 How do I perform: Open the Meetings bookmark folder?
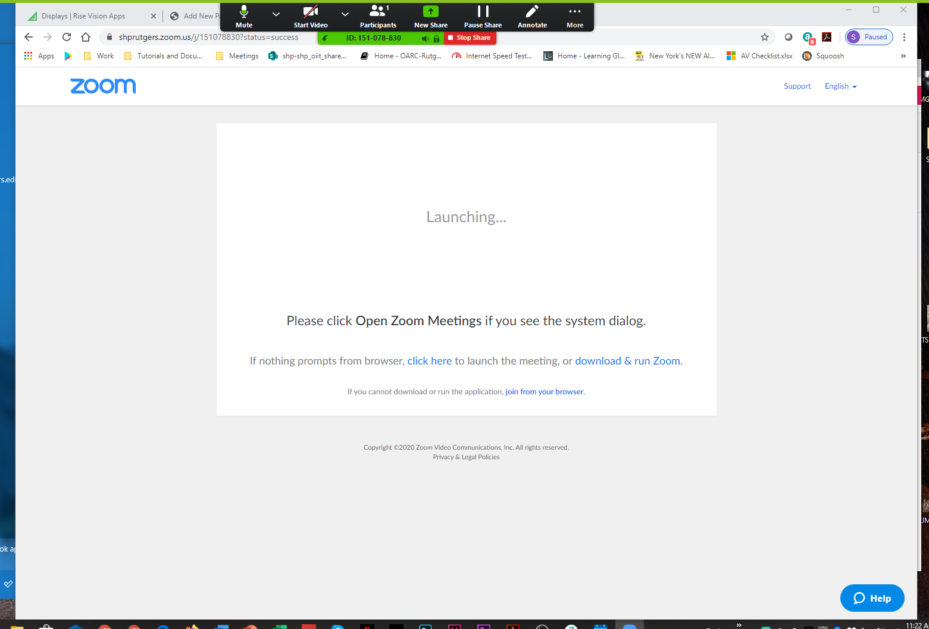tap(237, 56)
